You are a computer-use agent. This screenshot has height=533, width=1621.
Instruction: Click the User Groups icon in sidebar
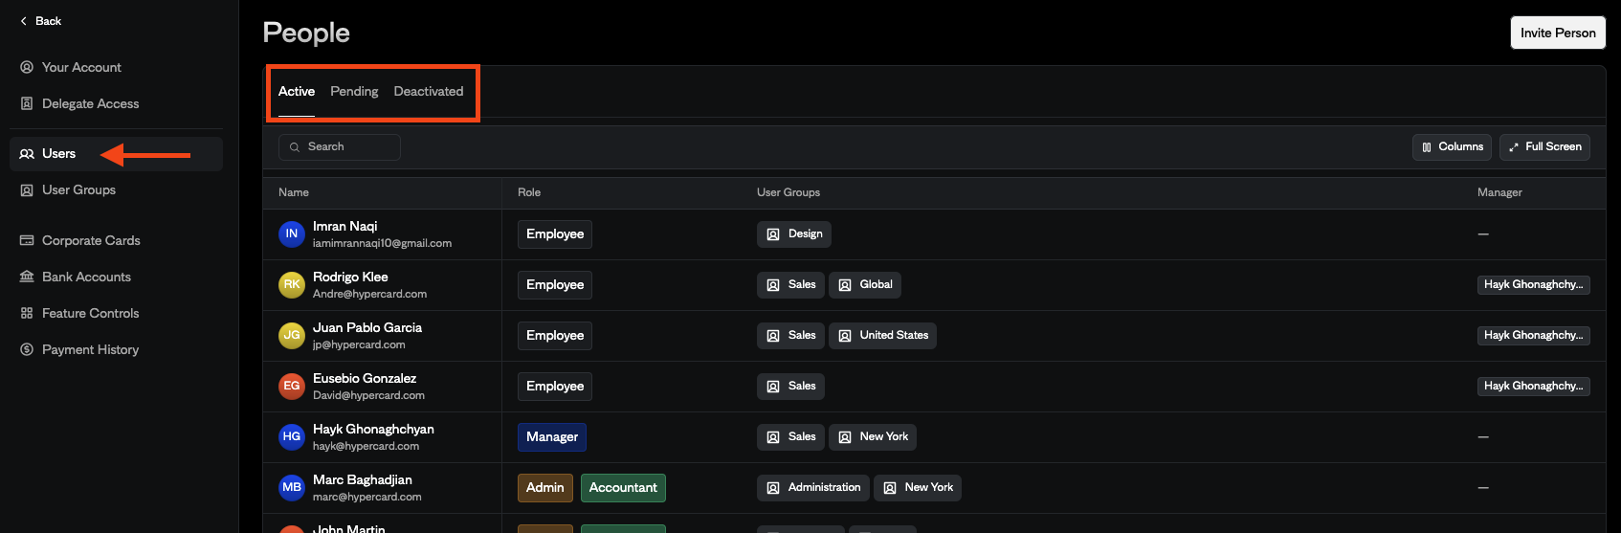(27, 189)
